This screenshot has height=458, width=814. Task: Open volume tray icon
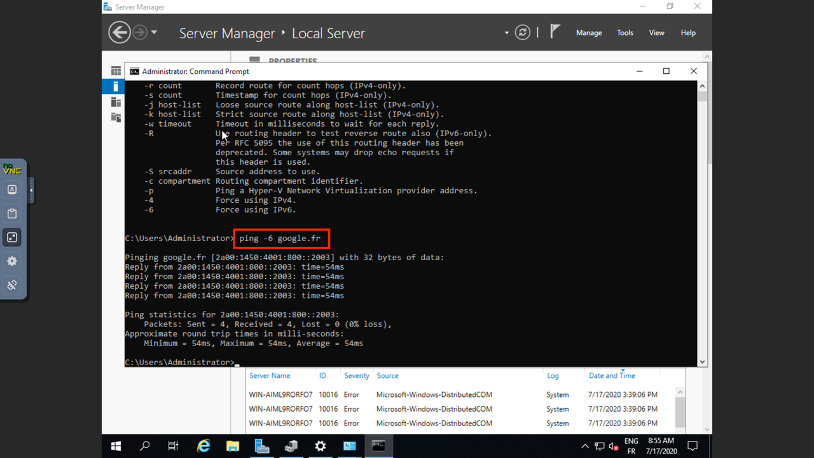[x=614, y=447]
